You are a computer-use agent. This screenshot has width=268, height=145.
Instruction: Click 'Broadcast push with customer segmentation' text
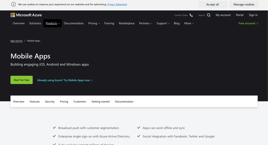[x=88, y=128]
